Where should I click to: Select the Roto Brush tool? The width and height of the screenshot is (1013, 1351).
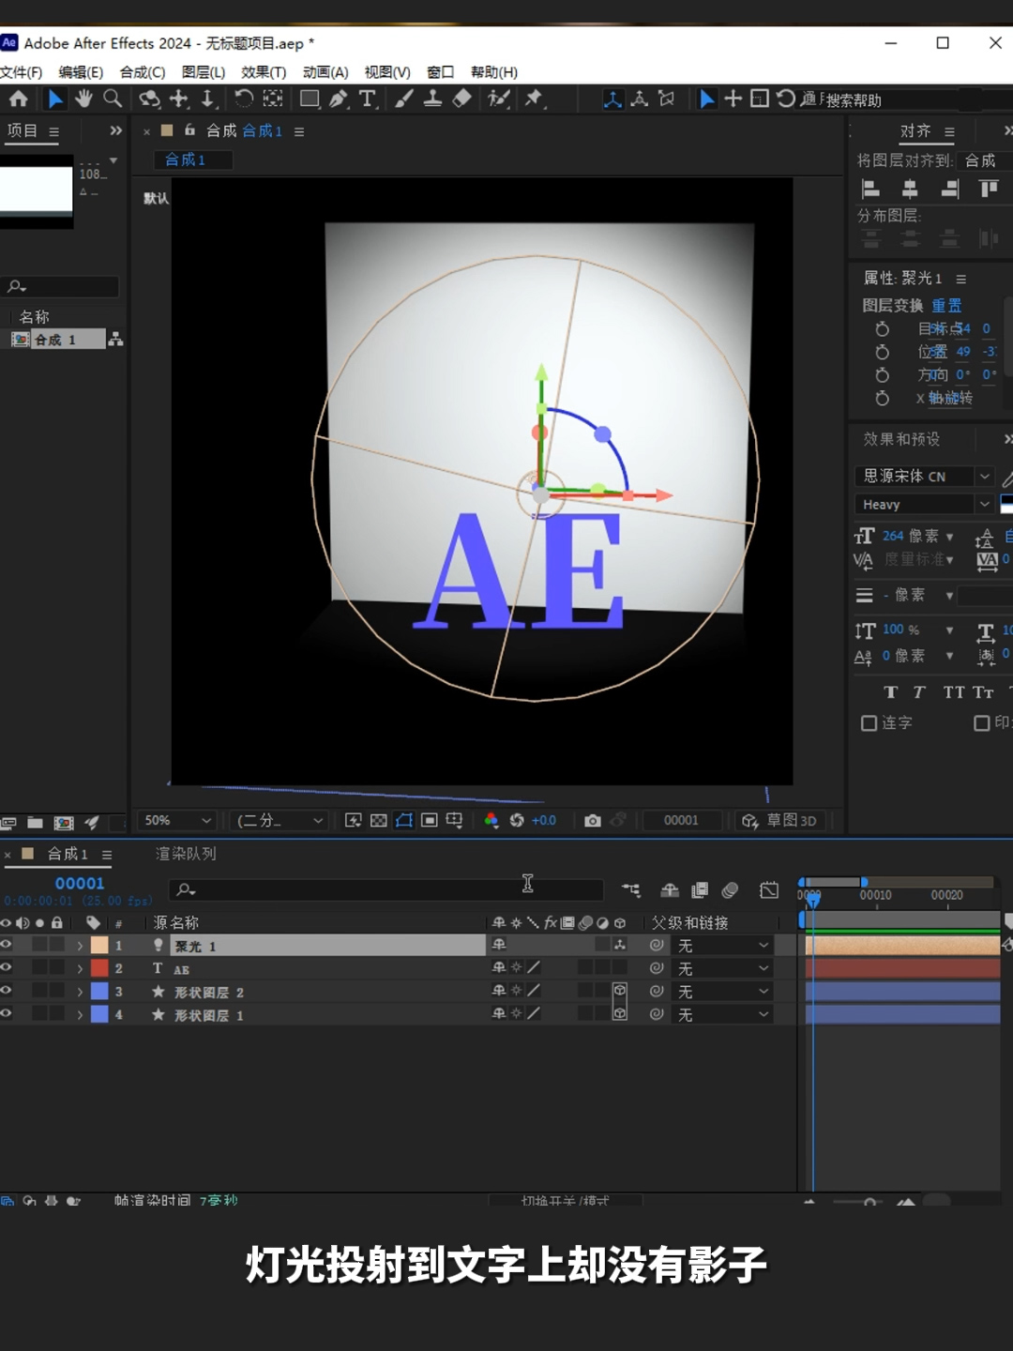click(x=499, y=99)
